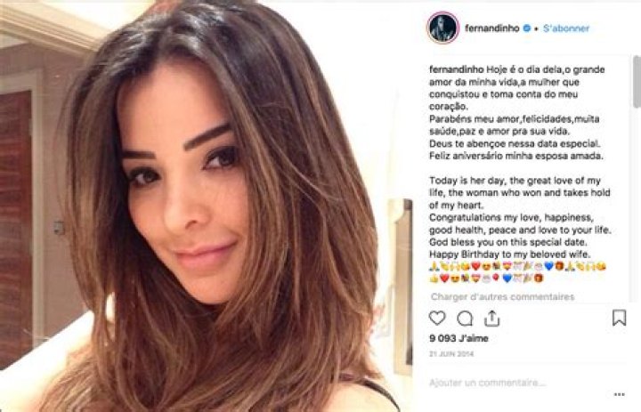This screenshot has height=412, width=641.
Task: Save the post with the bookmark icon
Action: pos(619,318)
